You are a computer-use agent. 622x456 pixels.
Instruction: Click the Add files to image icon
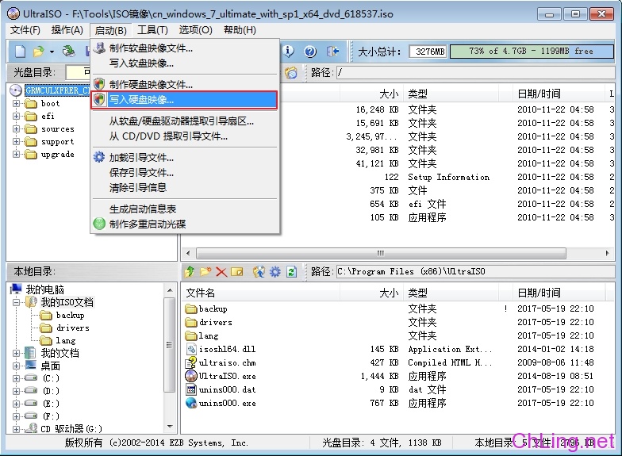pos(259,271)
